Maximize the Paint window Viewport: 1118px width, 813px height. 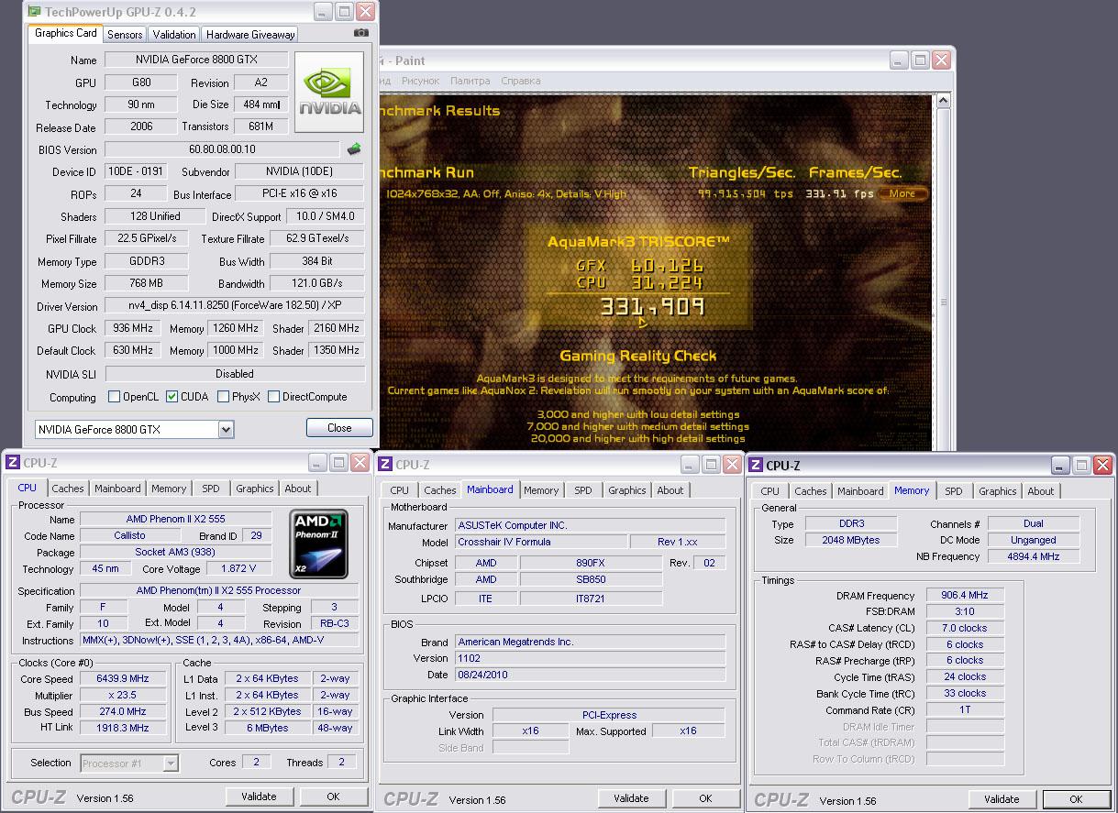(921, 60)
